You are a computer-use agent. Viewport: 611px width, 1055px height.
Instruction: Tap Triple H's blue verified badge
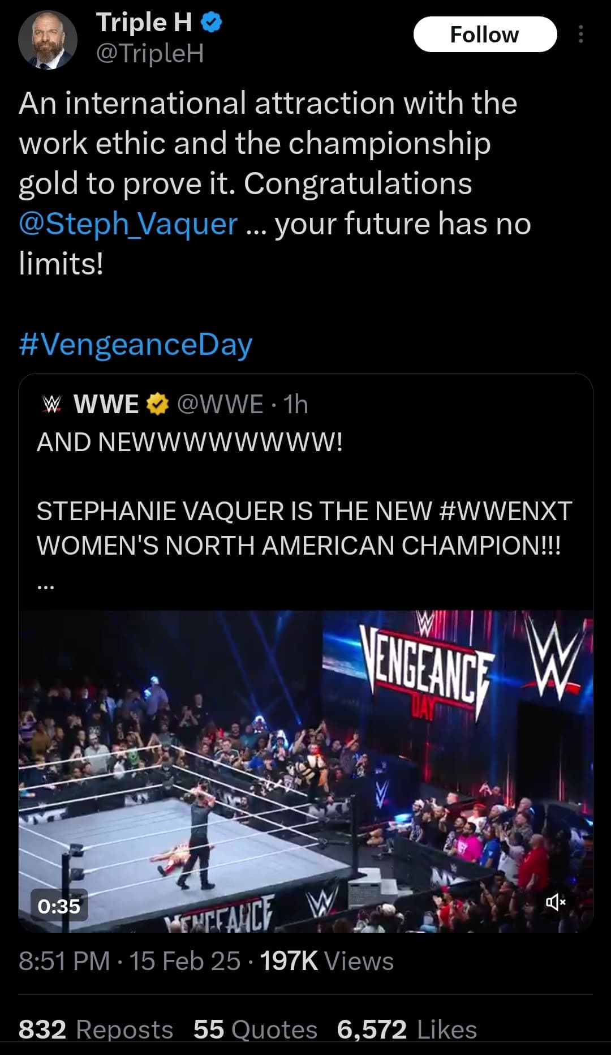pos(212,23)
